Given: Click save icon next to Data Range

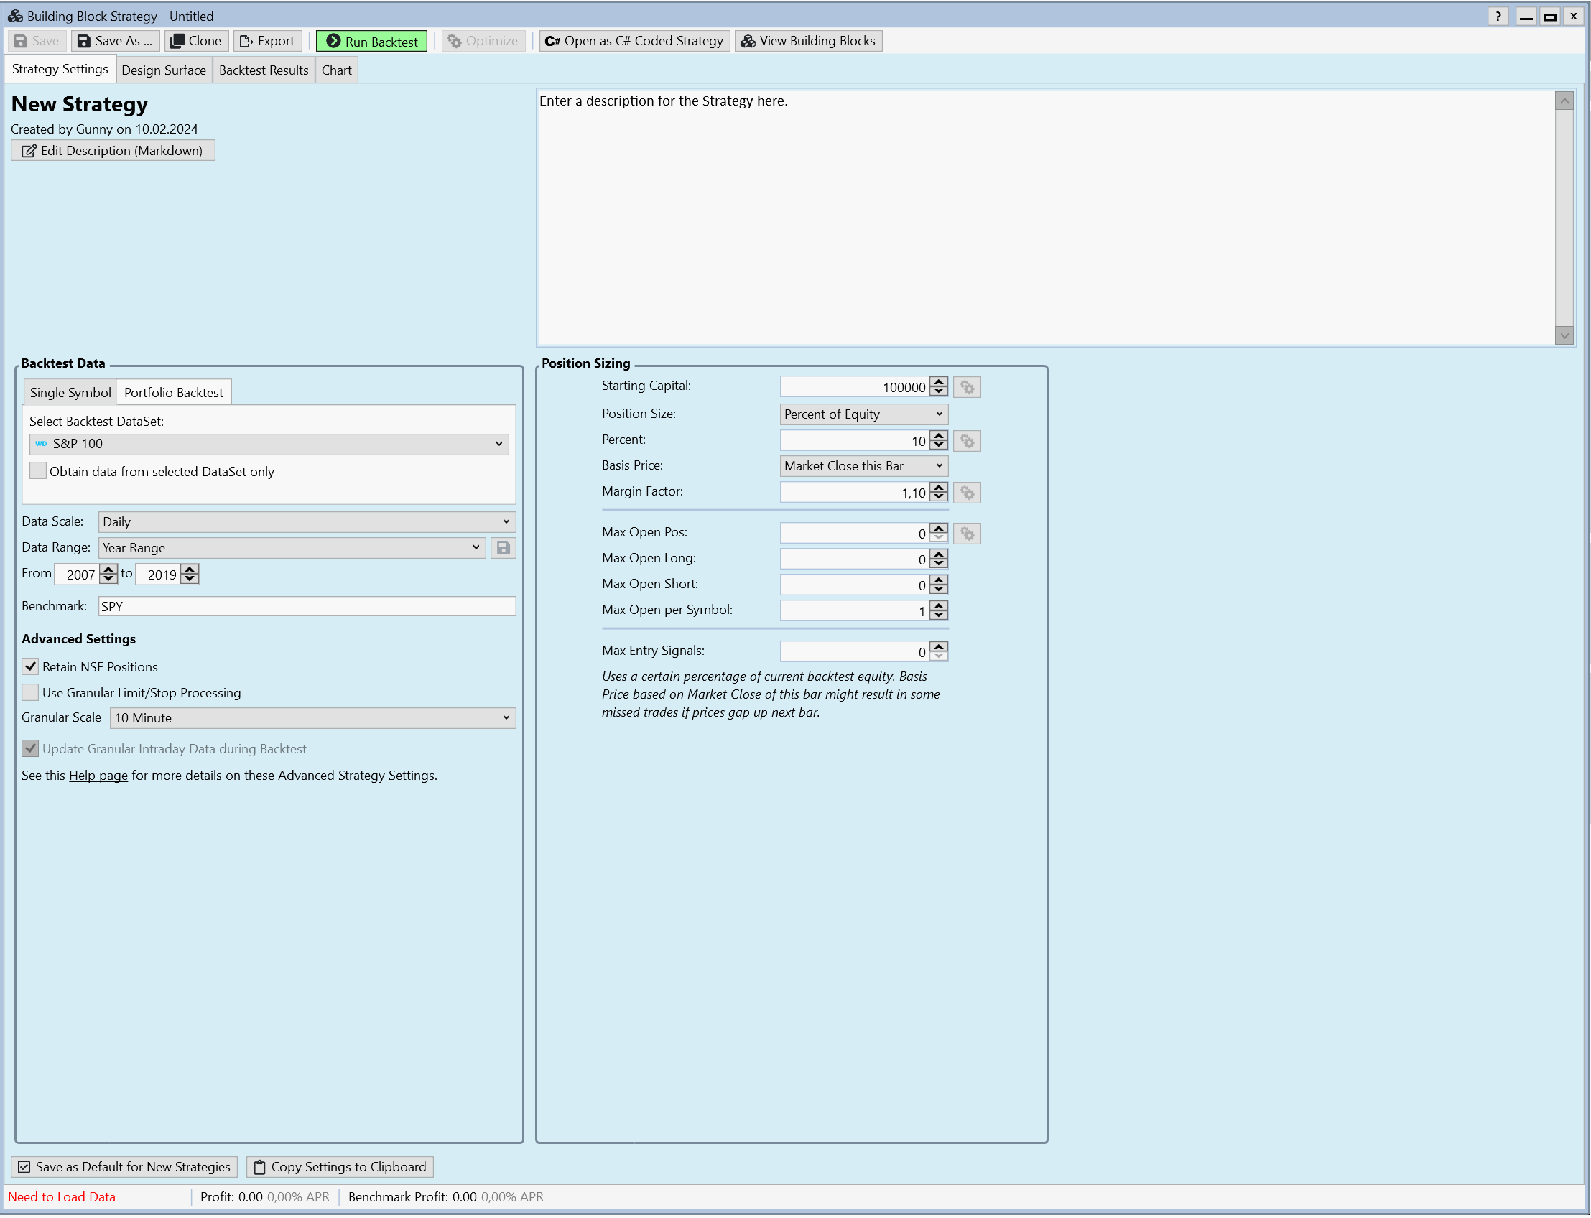Looking at the screenshot, I should pyautogui.click(x=504, y=548).
